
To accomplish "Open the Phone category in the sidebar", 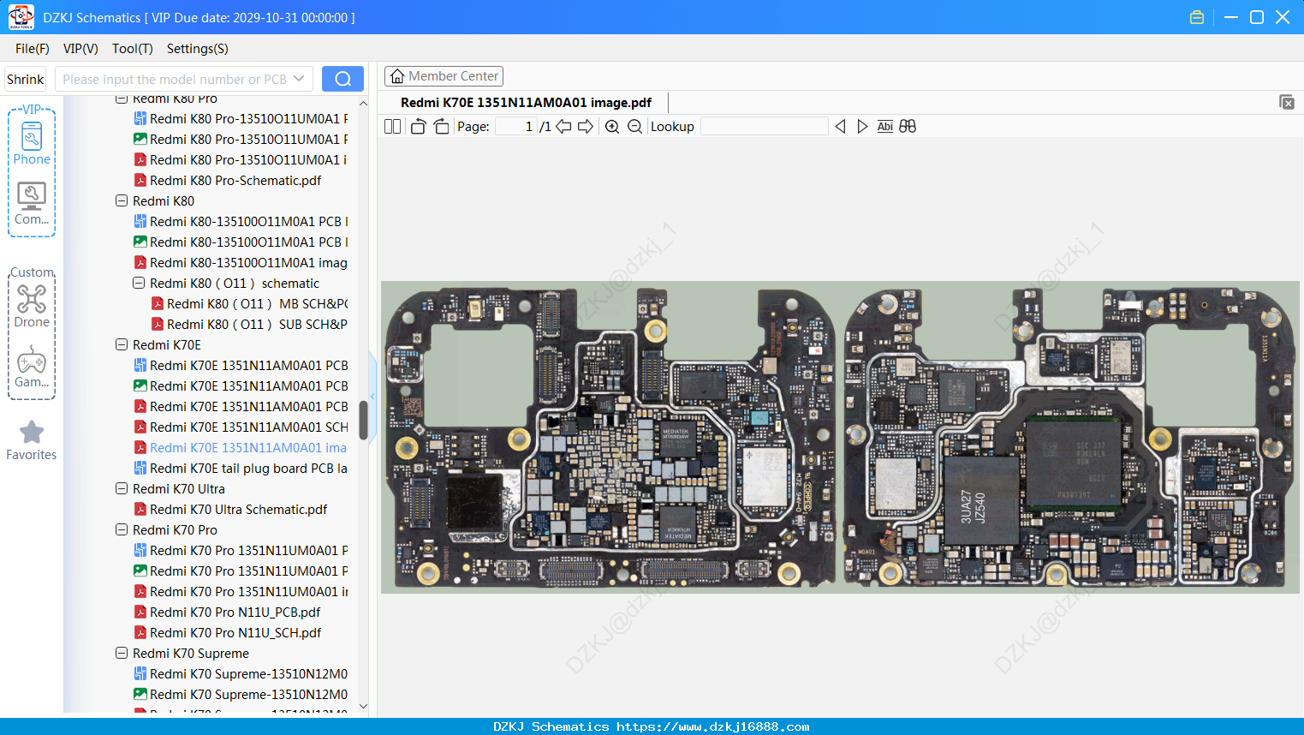I will pyautogui.click(x=32, y=143).
